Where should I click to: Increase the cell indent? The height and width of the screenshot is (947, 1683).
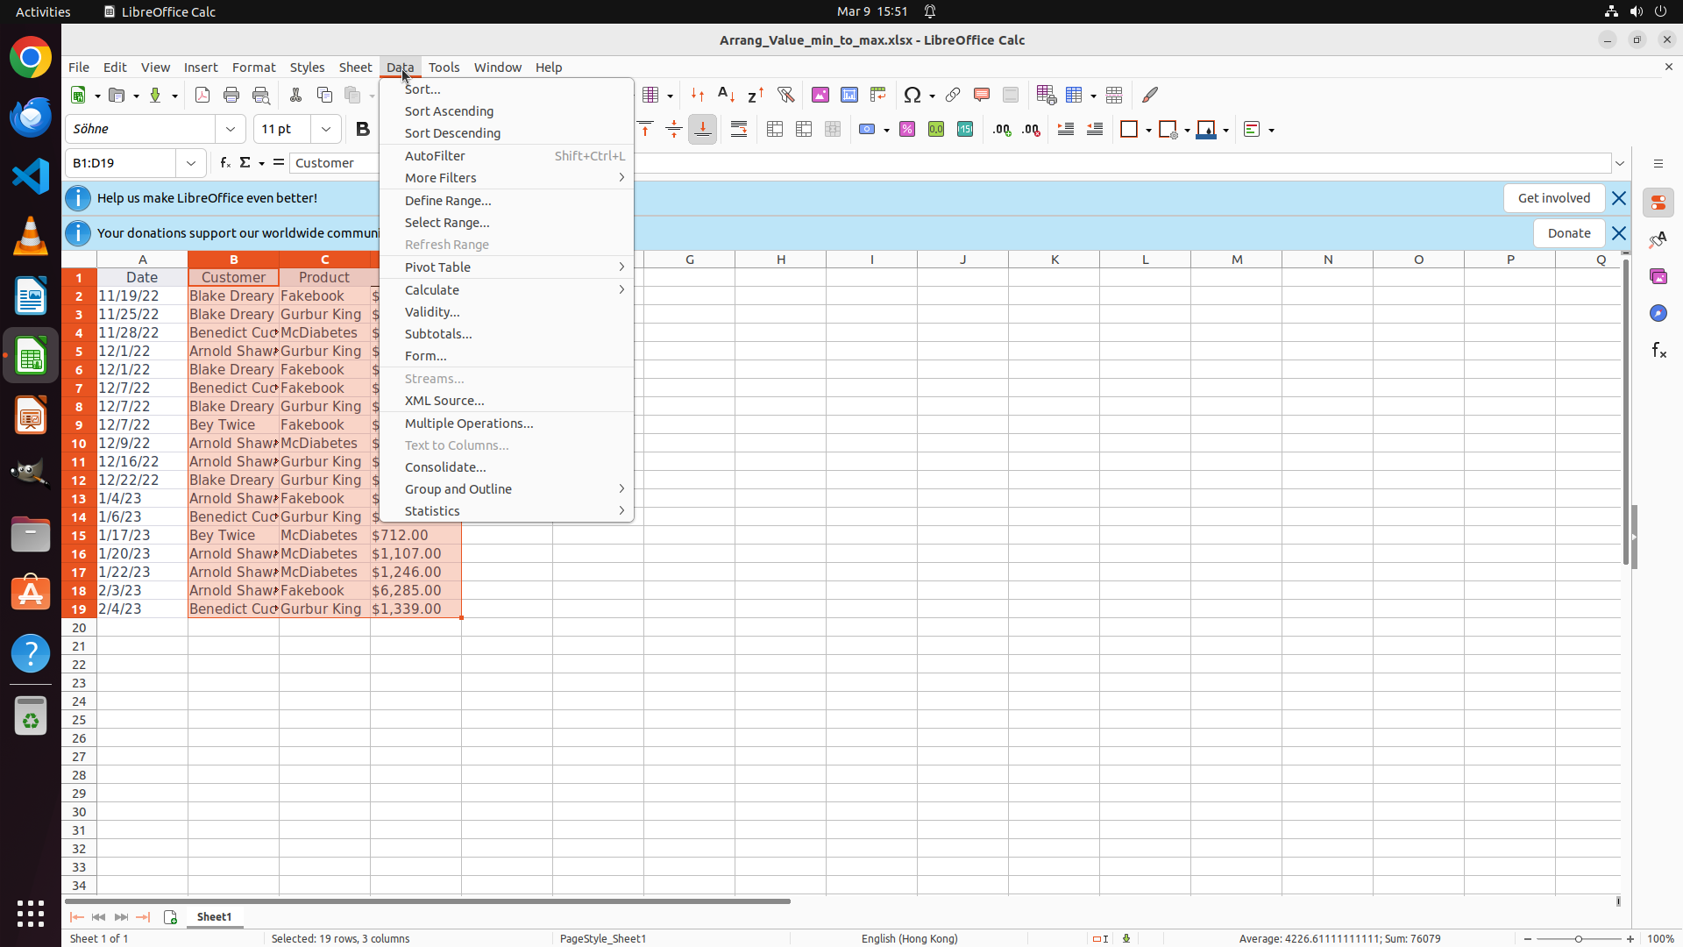click(x=1066, y=130)
